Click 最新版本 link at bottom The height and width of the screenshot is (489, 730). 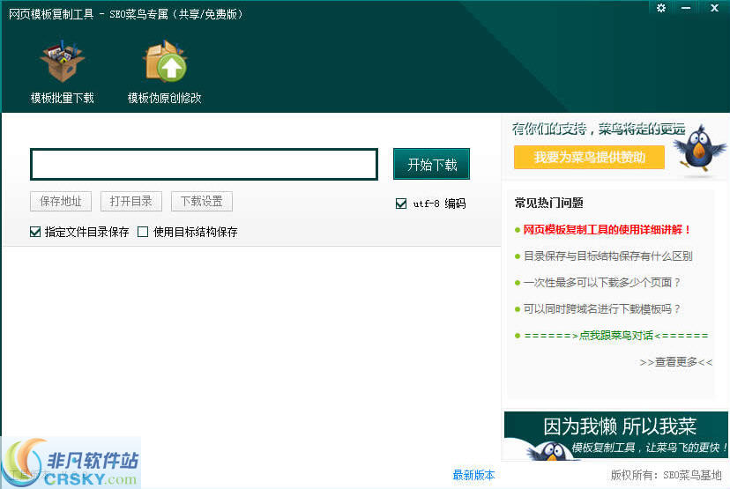click(x=473, y=475)
